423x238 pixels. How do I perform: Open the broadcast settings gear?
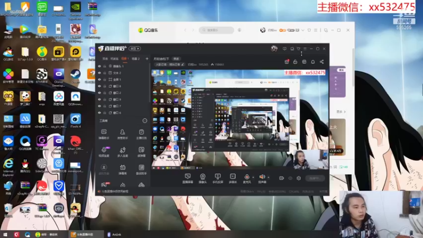(x=299, y=178)
